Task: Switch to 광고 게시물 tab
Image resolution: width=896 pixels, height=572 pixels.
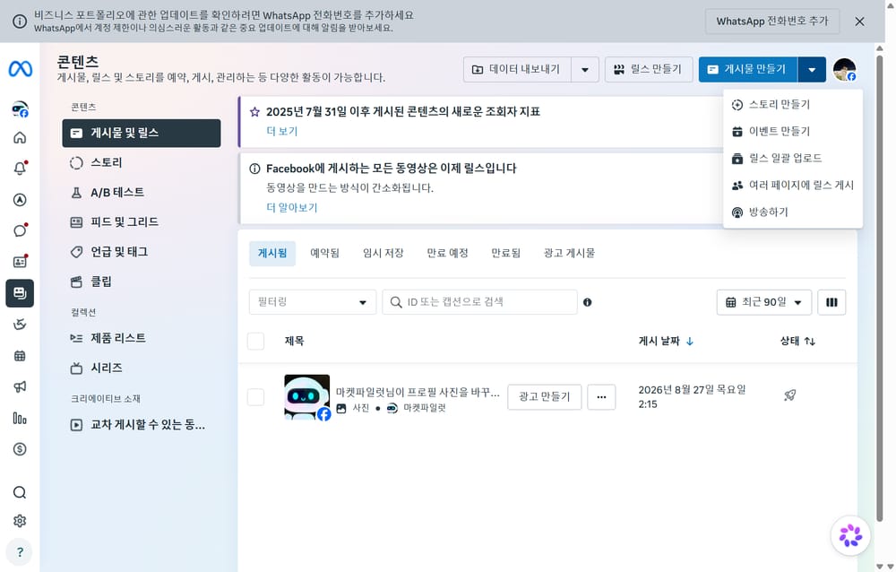Action: point(569,254)
